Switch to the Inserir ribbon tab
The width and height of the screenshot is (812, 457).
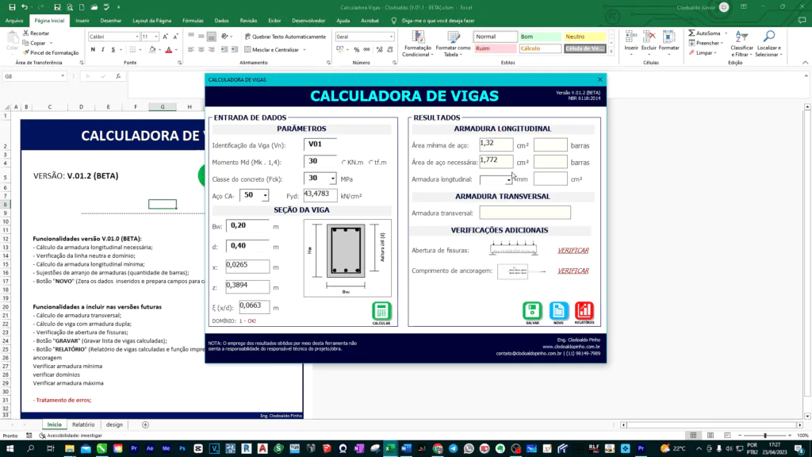[x=82, y=21]
